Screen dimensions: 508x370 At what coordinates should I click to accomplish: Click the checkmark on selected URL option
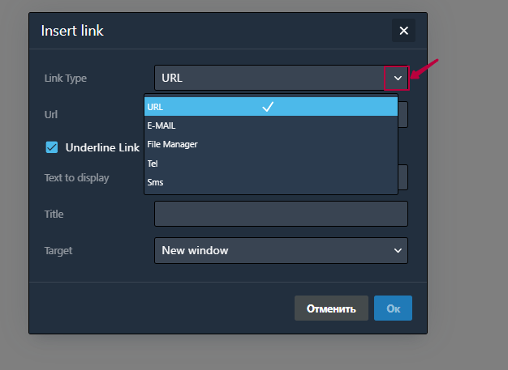(x=268, y=107)
